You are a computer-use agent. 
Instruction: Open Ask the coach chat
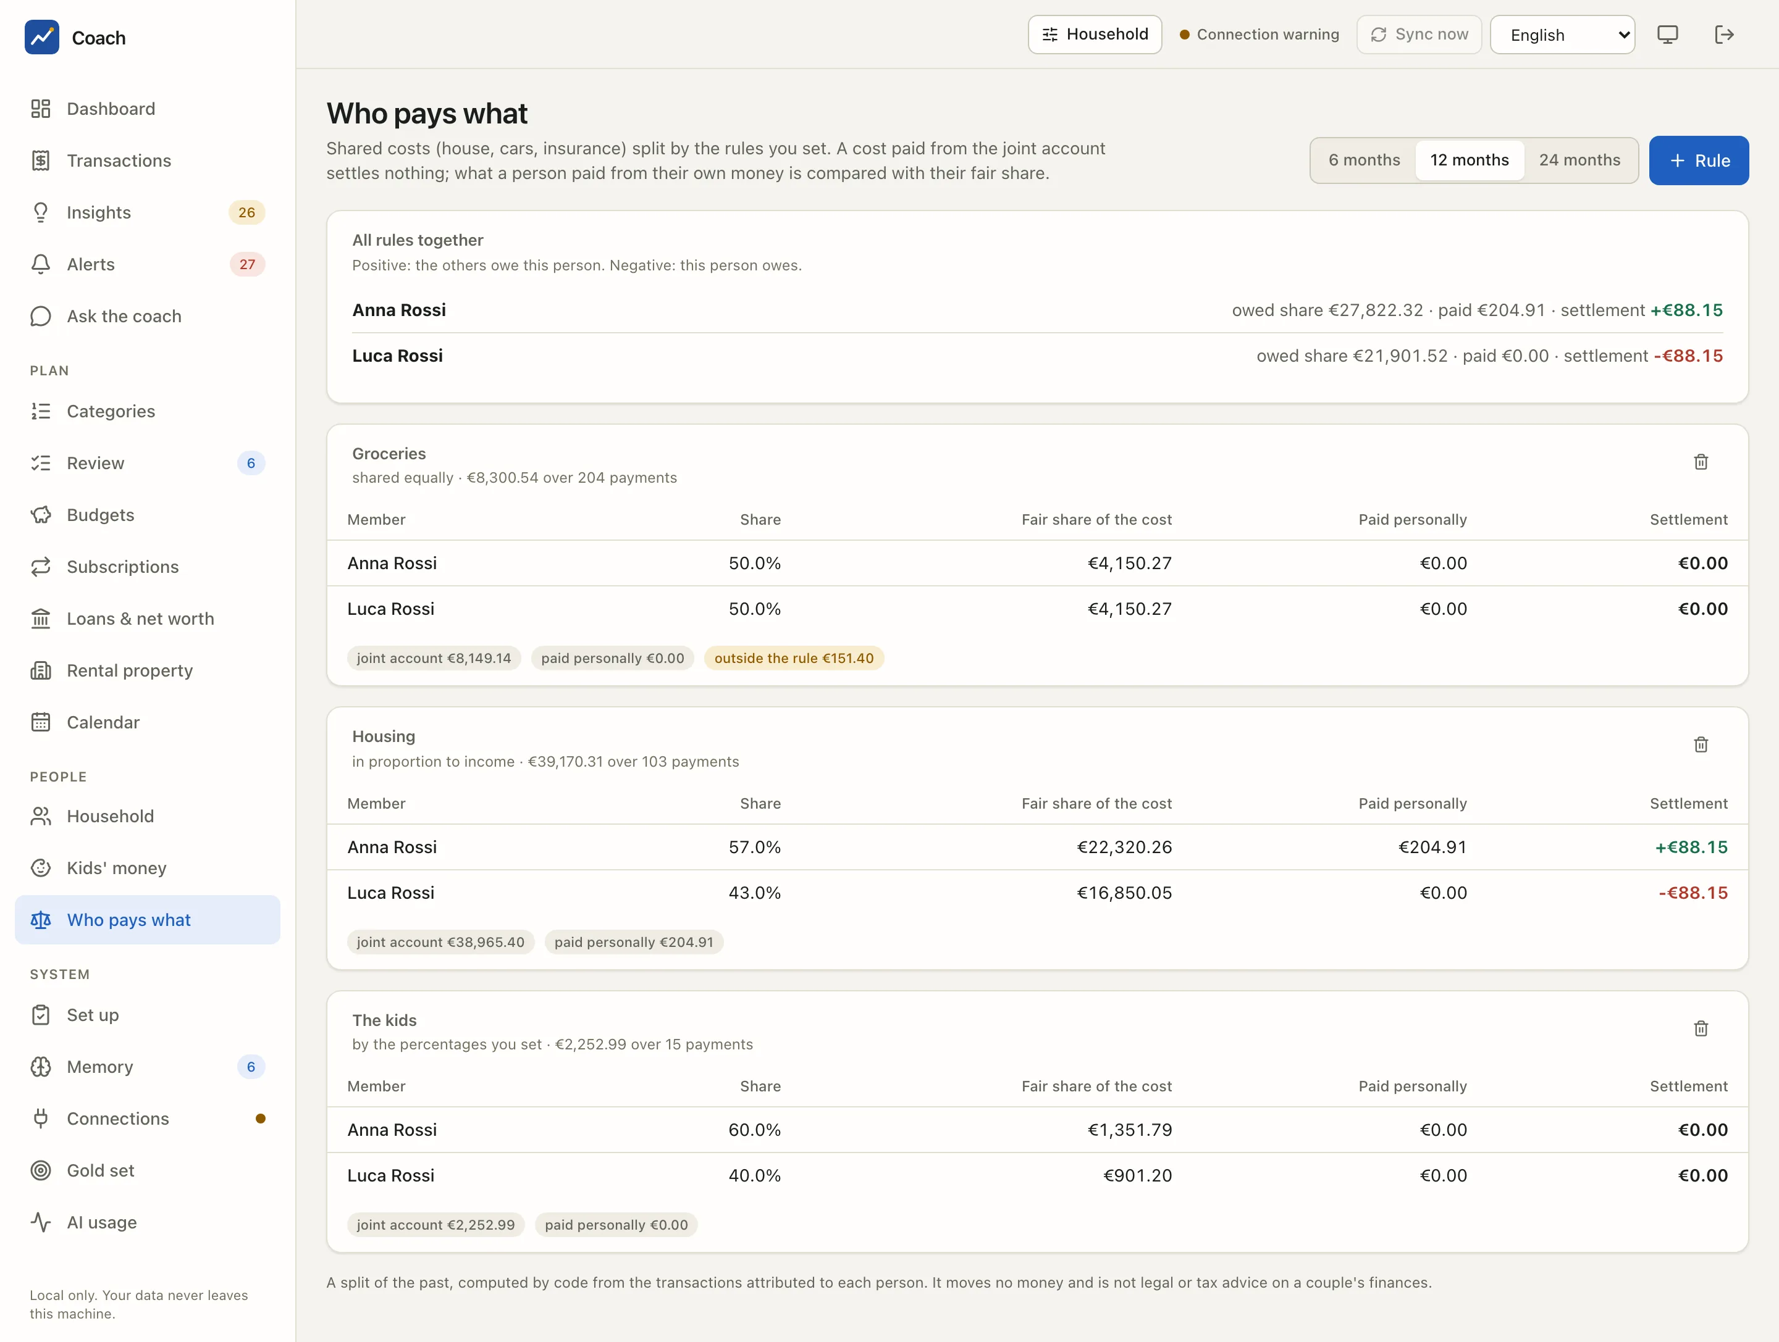[148, 316]
